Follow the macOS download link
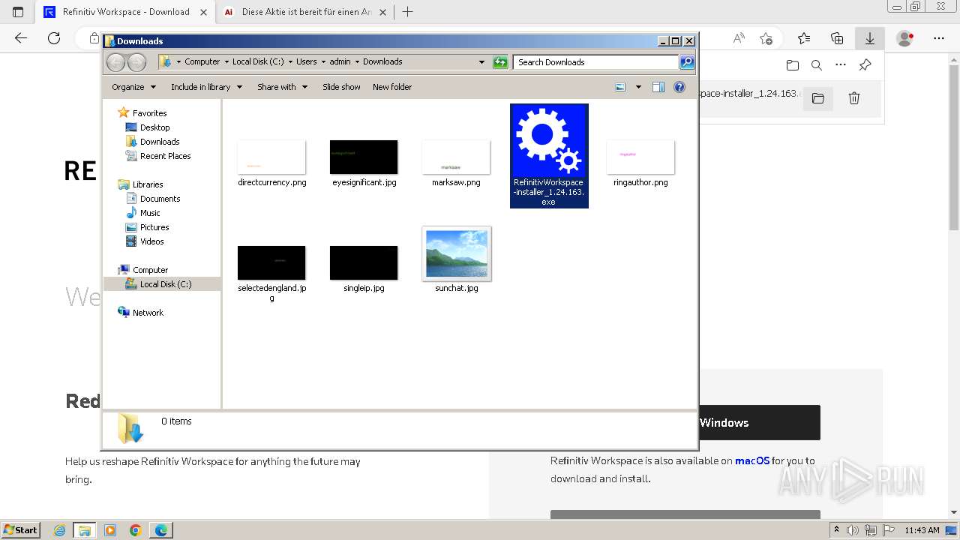 coord(752,461)
